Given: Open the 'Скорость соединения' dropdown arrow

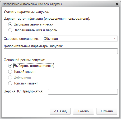Looking at the screenshot, I should [x=115, y=39].
